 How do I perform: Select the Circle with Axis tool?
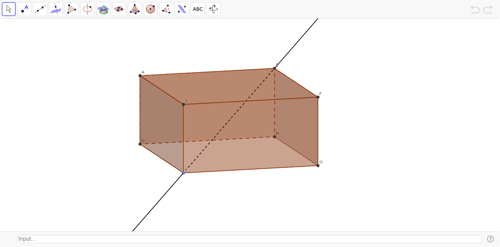pos(87,9)
